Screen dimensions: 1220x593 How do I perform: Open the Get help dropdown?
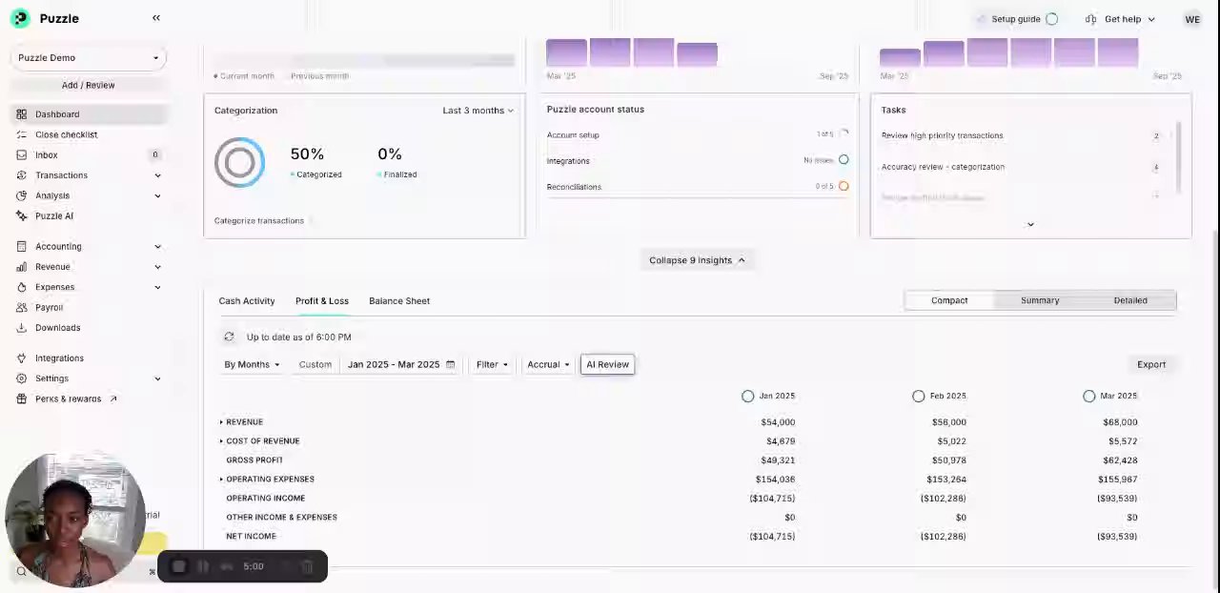(1121, 19)
